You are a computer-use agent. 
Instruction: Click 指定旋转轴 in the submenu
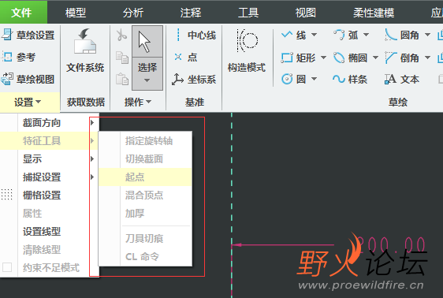pyautogui.click(x=145, y=140)
